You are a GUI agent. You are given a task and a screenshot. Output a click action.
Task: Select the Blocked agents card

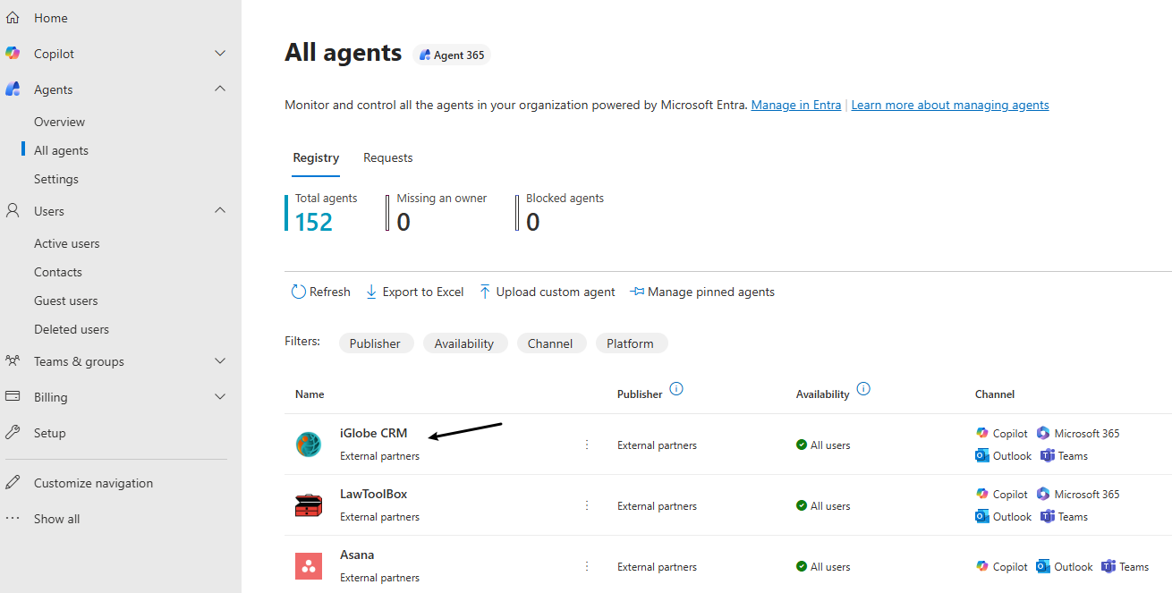tap(560, 213)
